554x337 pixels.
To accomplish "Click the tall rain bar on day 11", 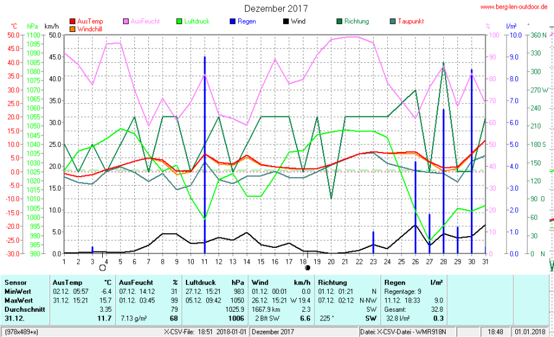I will (204, 154).
